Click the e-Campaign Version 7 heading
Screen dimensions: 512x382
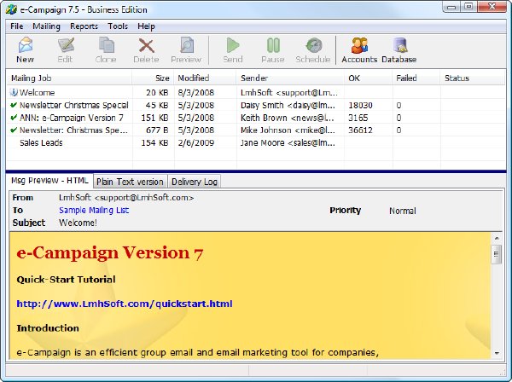pos(110,252)
